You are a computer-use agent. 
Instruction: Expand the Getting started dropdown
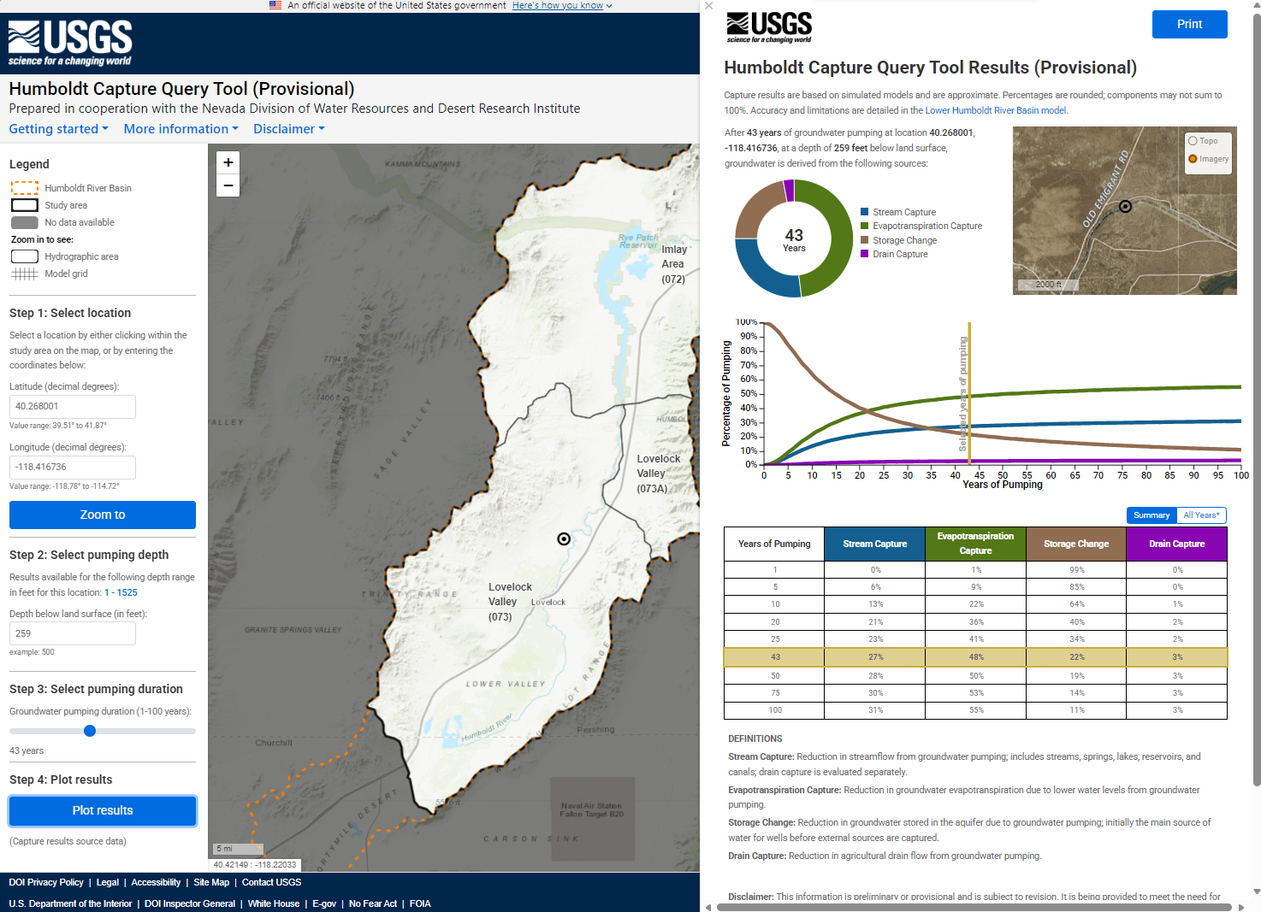(x=58, y=129)
